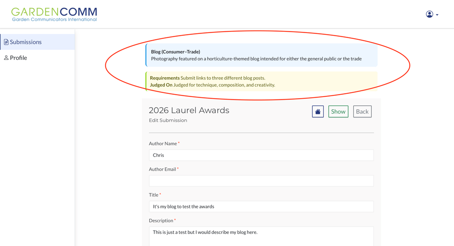Viewport: 454px width, 246px height.
Task: Click the yellow Requirements notice box
Action: coord(261,81)
